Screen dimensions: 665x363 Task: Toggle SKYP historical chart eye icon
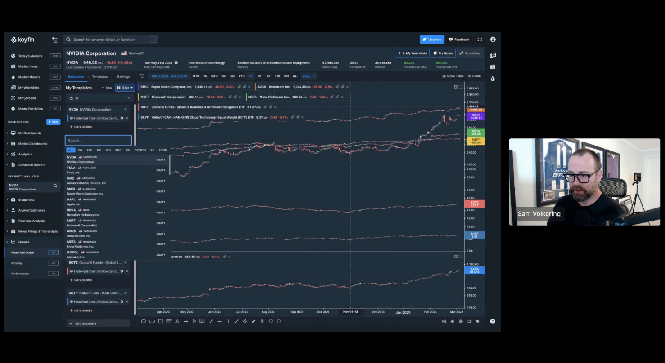tap(71, 302)
